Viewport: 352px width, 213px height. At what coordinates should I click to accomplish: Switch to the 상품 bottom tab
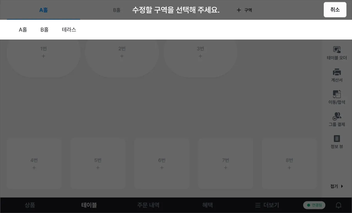(30, 205)
